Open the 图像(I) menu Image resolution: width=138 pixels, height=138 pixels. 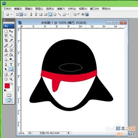pos(29,9)
